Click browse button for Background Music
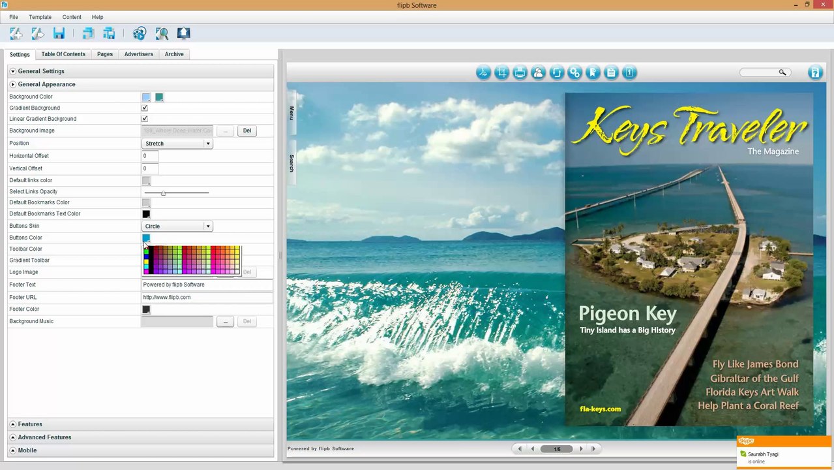This screenshot has width=834, height=470. [225, 321]
